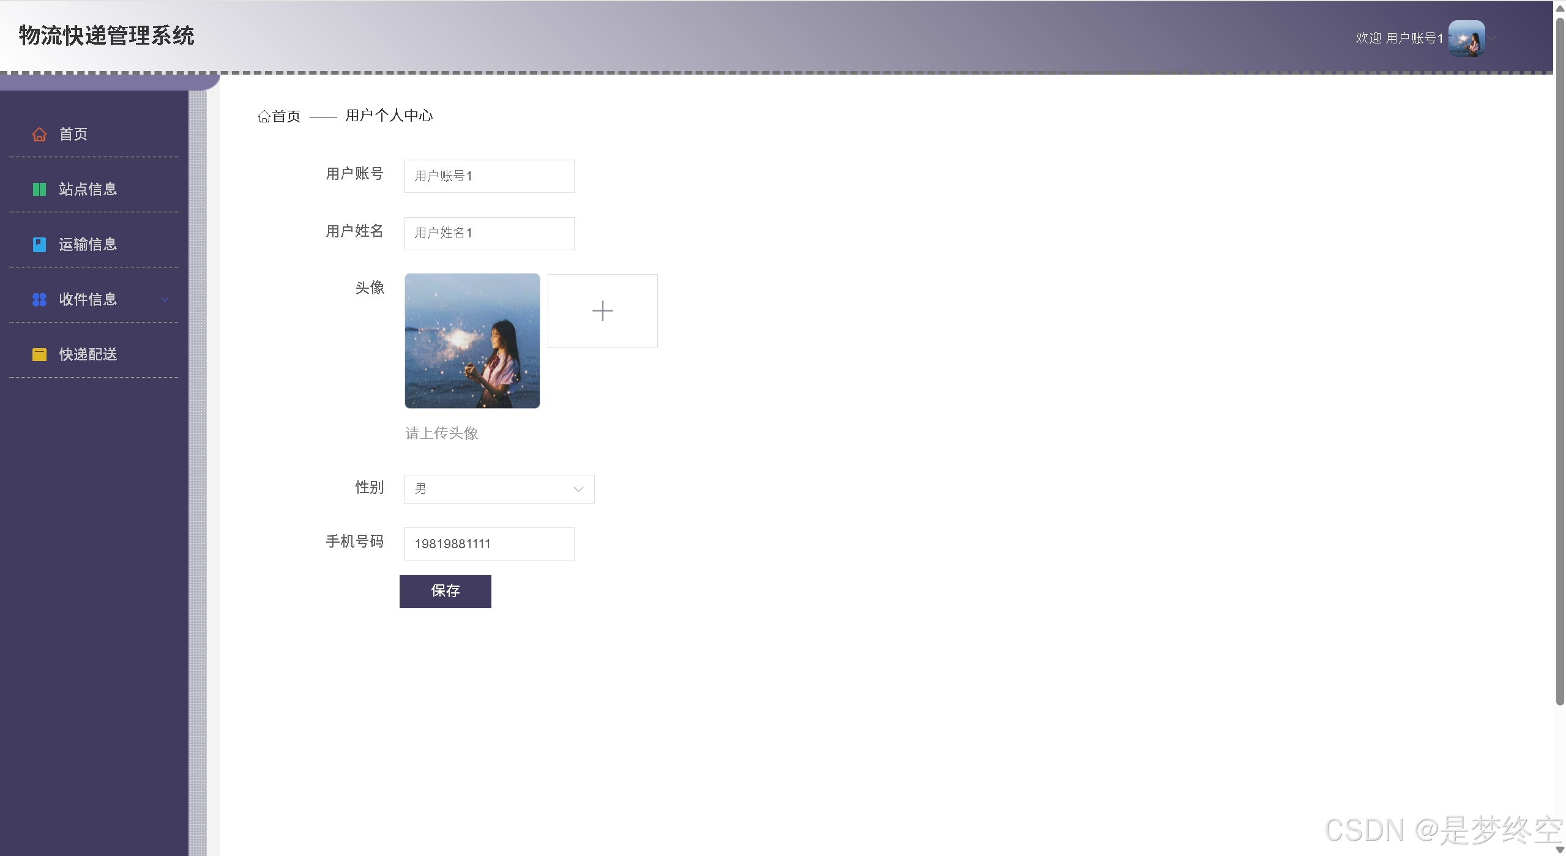Click the 首页 breadcrumb link
This screenshot has height=856, width=1566.
click(x=286, y=116)
